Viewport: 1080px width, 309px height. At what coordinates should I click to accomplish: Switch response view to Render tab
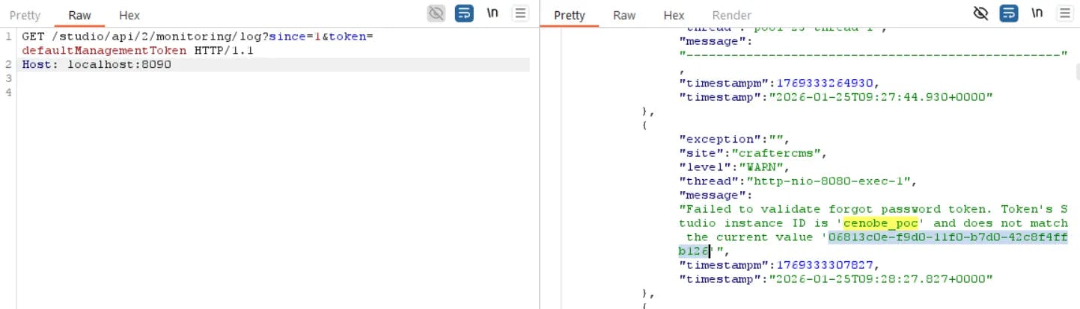click(731, 15)
